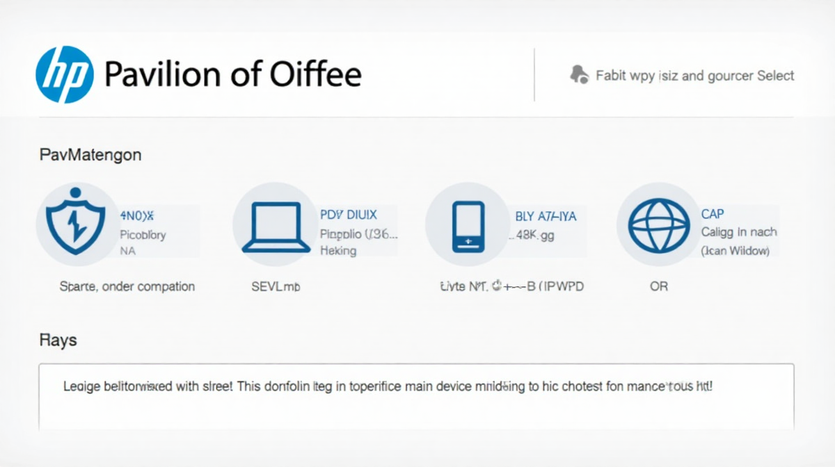This screenshot has width=835, height=467.
Task: Click the Fabit wpy isiz Select link
Action: pos(695,76)
